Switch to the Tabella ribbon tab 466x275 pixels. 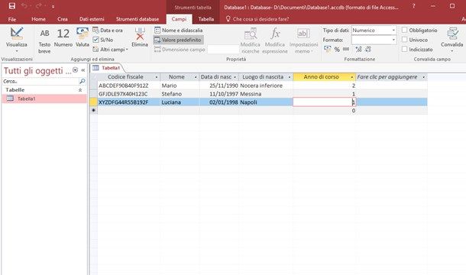click(206, 19)
